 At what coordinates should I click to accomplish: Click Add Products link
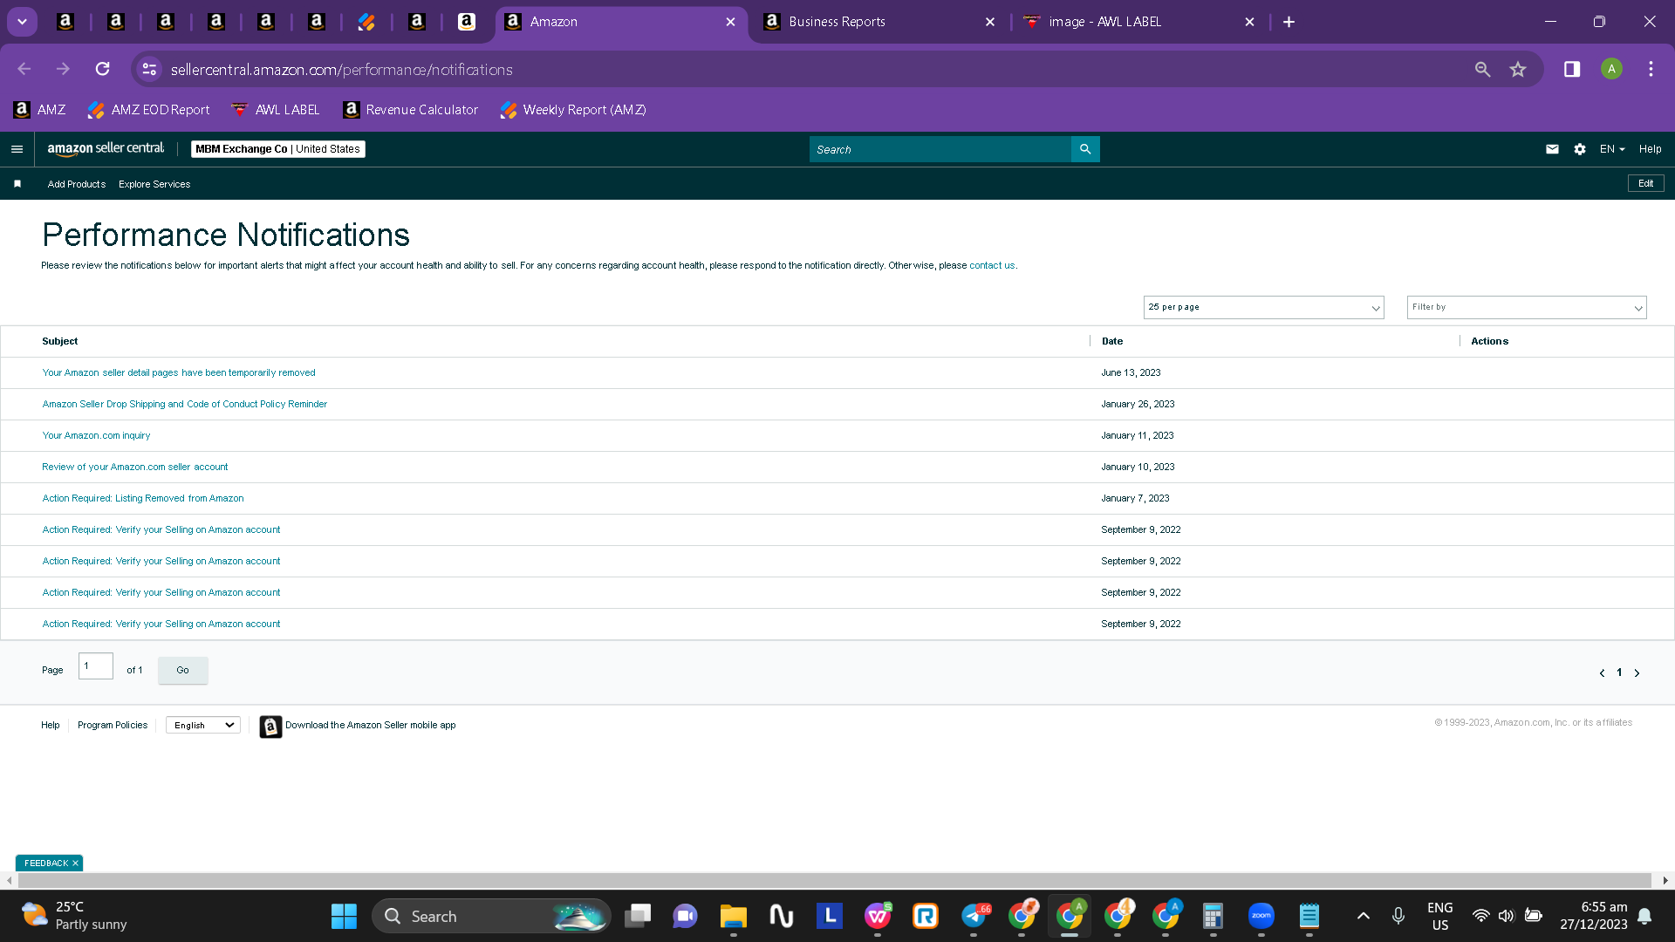(x=77, y=184)
